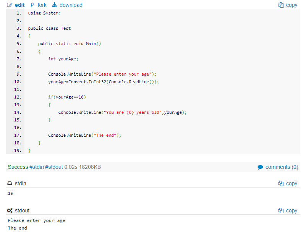Click the copy icon in the stdin section
301x233 pixels.
[281, 183]
